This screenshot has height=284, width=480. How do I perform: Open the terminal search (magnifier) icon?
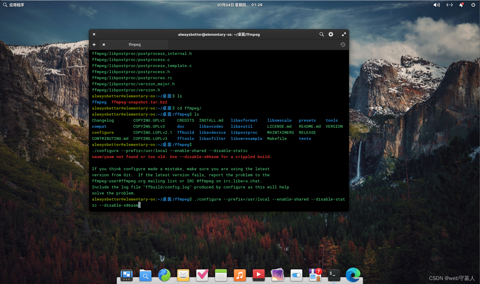321,34
